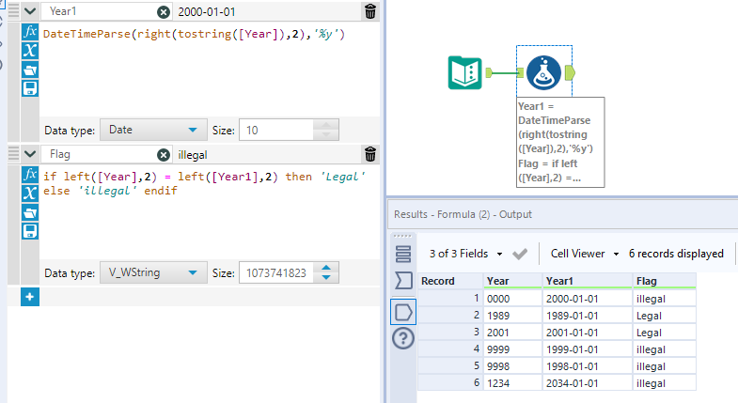
Task: Open columns and constants (x) for Flag
Action: [x=30, y=194]
